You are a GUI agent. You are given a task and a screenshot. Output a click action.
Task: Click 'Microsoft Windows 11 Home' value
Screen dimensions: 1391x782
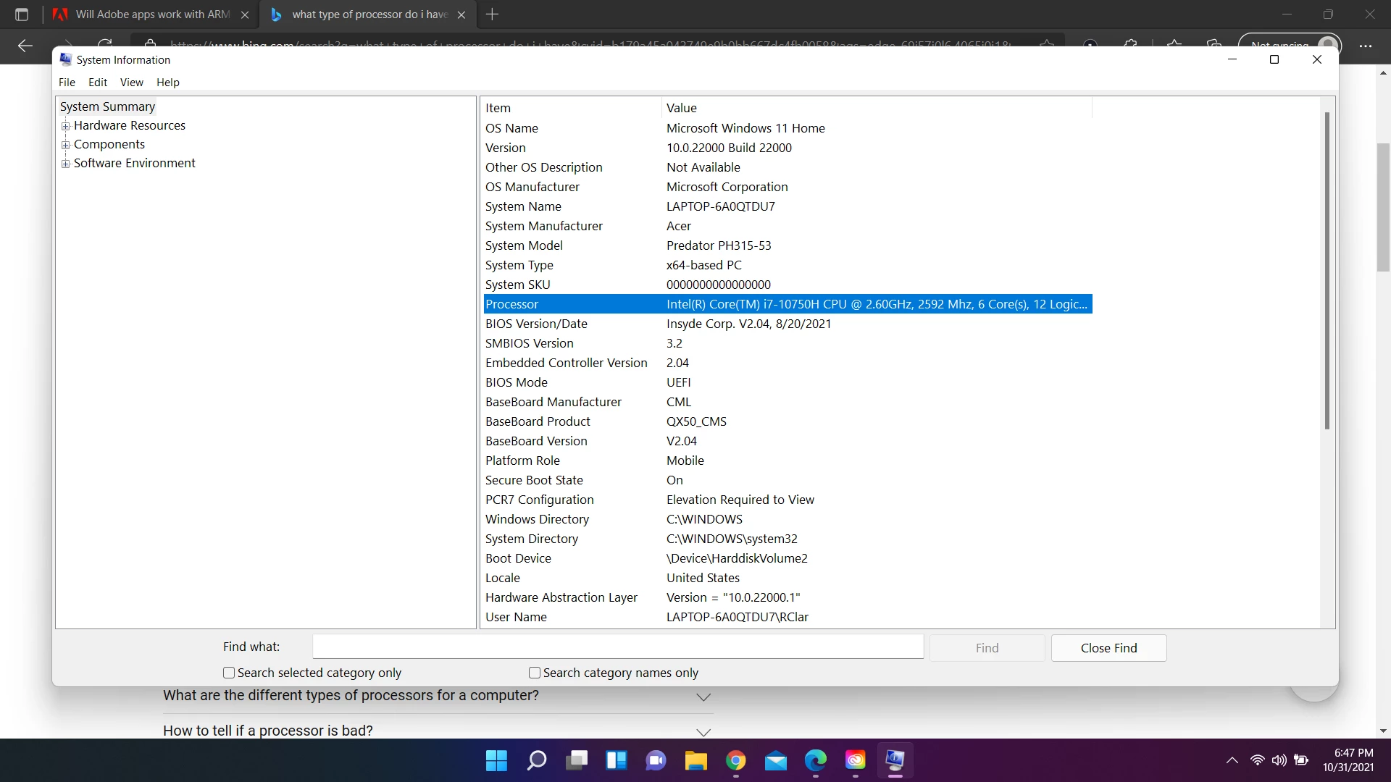745,128
